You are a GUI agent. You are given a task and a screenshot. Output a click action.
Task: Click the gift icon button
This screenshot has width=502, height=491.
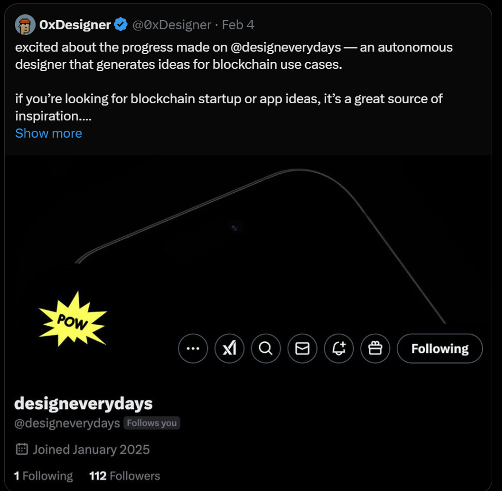coord(375,349)
